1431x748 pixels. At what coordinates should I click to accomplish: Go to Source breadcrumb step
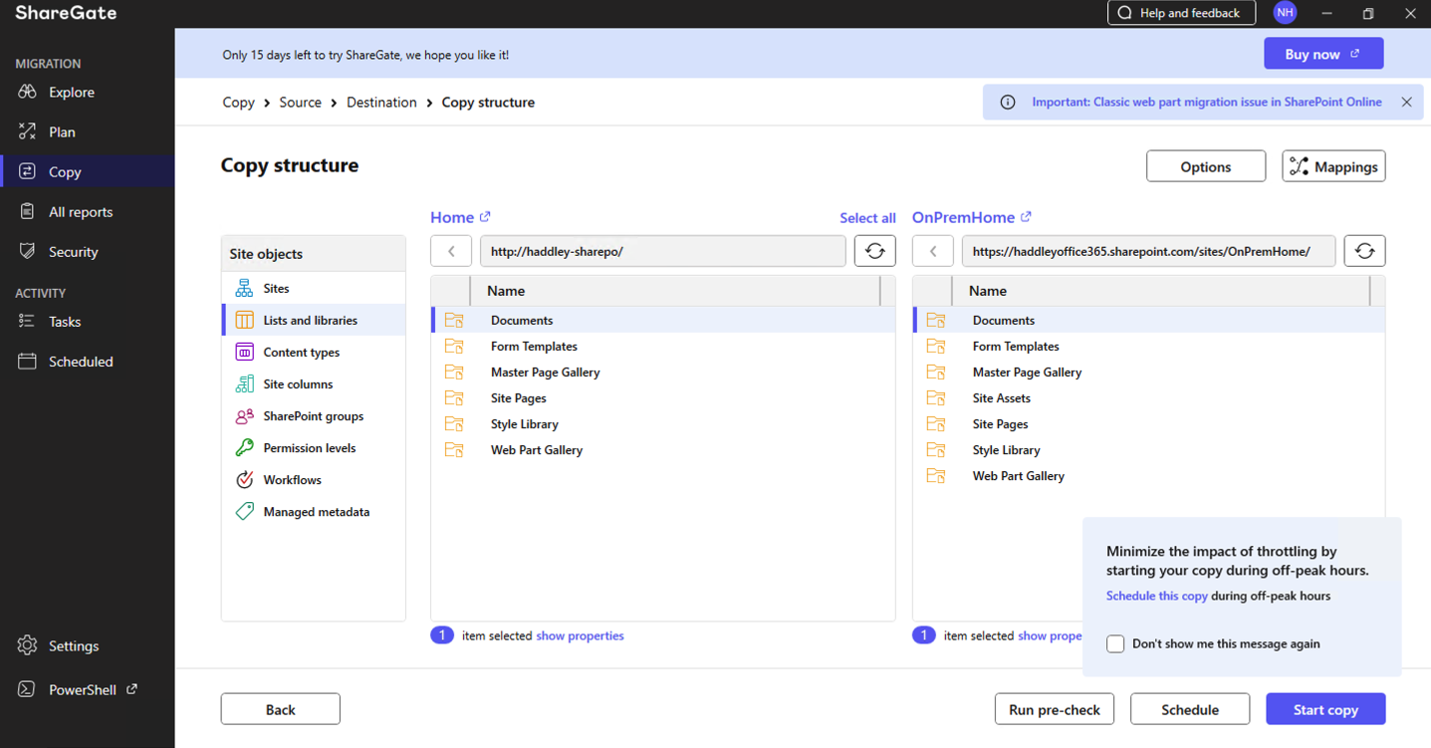tap(301, 103)
